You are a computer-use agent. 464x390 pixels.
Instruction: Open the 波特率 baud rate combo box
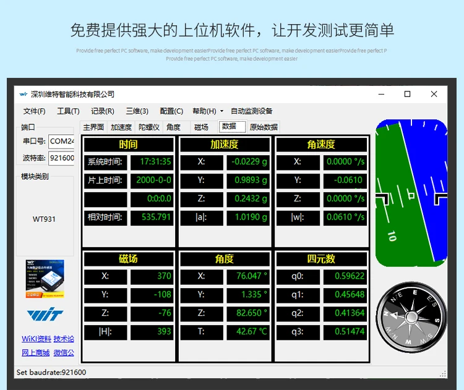pos(61,158)
